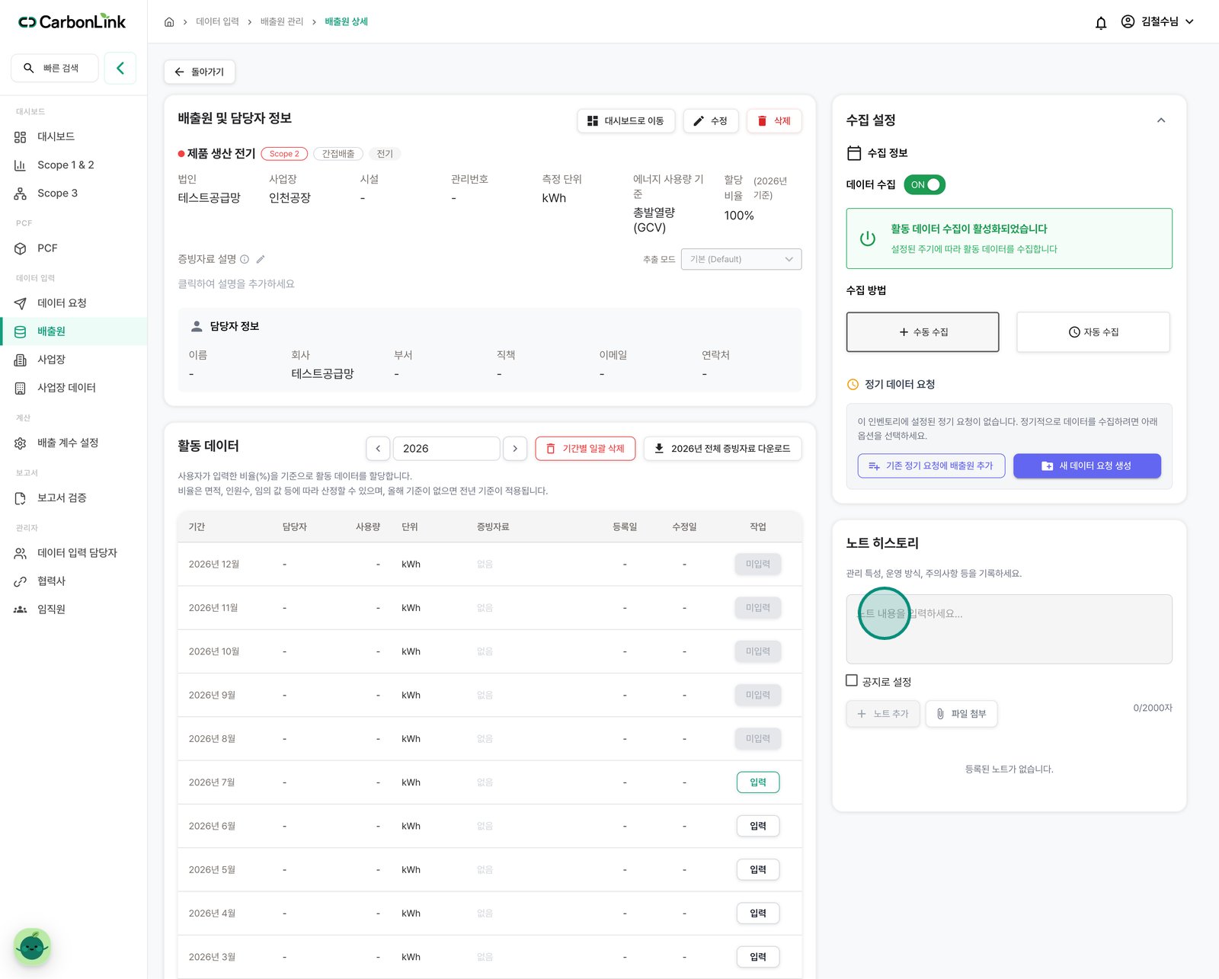Click the 빠른 검색 magnifier search box
Viewport: 1219px width, 979px height.
click(55, 68)
